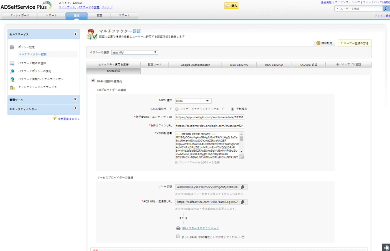The height and width of the screenshot is (251, 390).
Task: Click the user search input field
Action: pyautogui.click(x=360, y=9)
